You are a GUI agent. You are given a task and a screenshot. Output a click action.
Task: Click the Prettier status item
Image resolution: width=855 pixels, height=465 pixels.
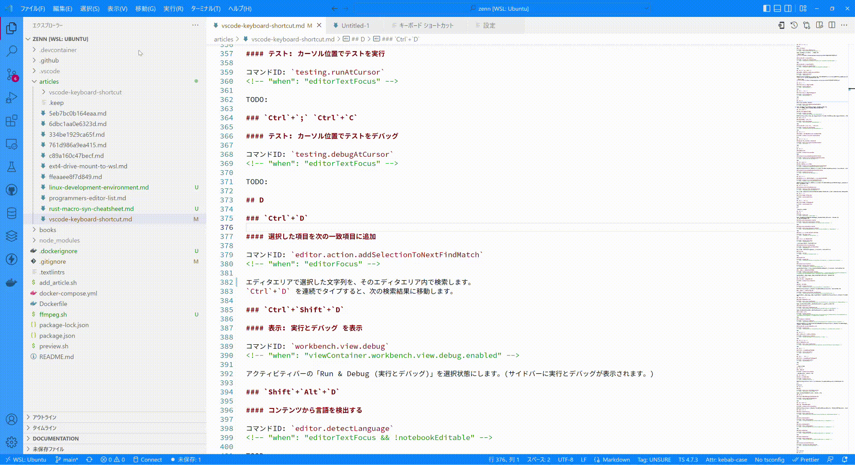tap(806, 460)
